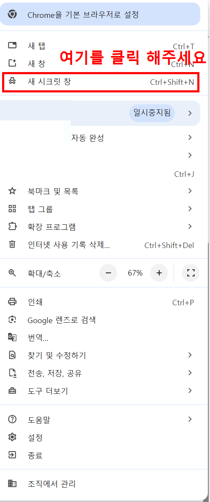Expand the 도움말 submenu arrow
The image size is (210, 502).
[190, 419]
